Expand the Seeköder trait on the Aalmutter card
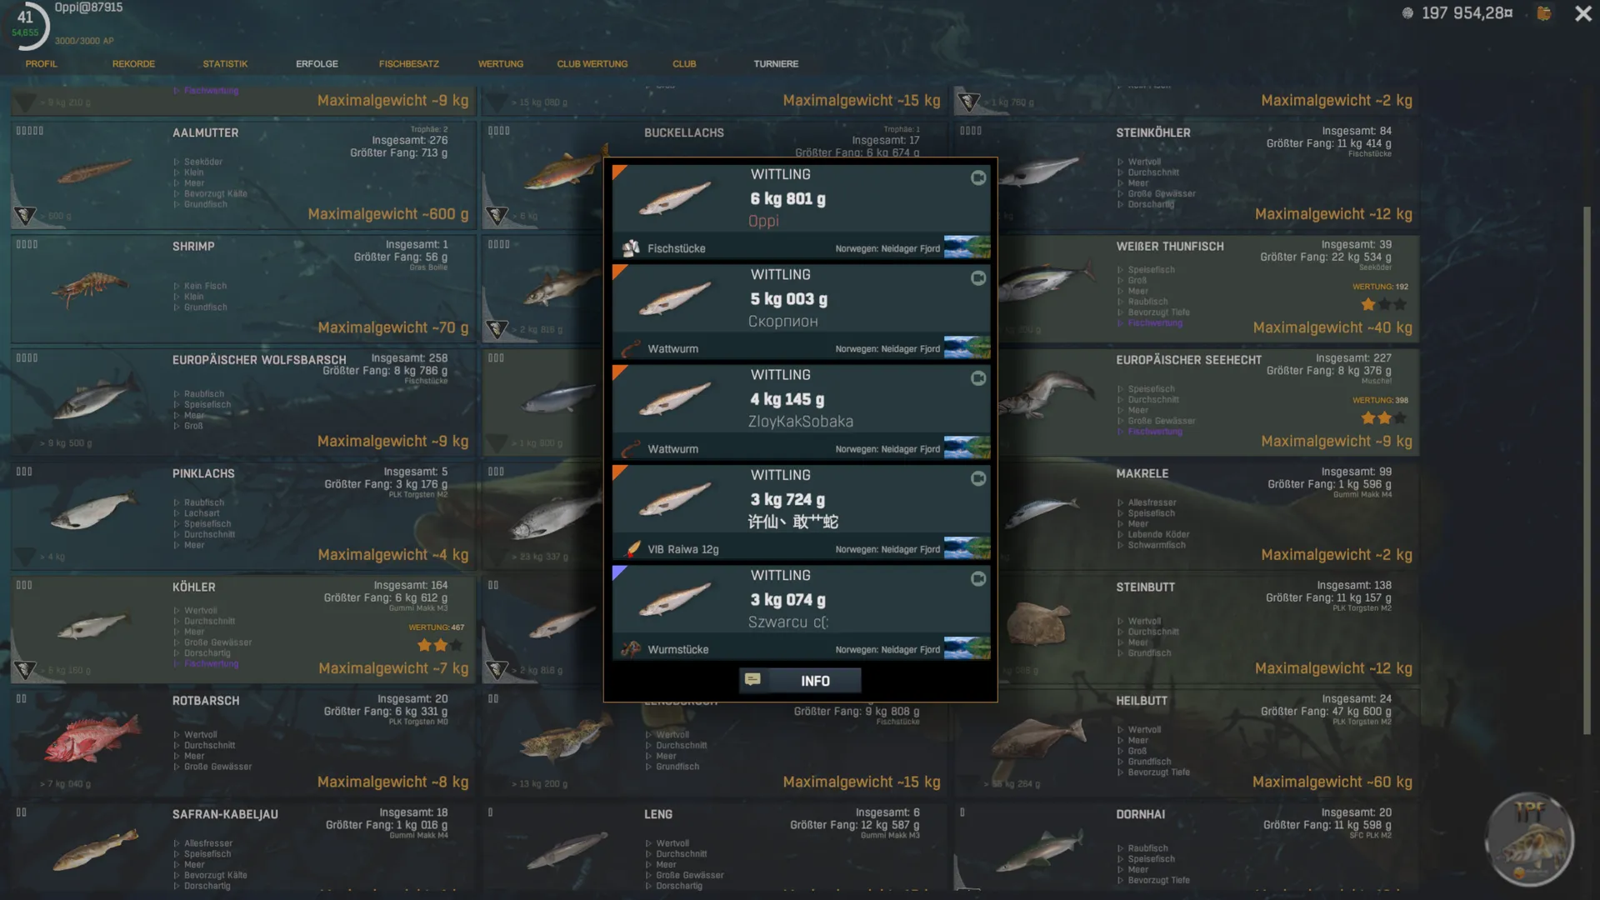Image resolution: width=1600 pixels, height=900 pixels. pyautogui.click(x=202, y=162)
